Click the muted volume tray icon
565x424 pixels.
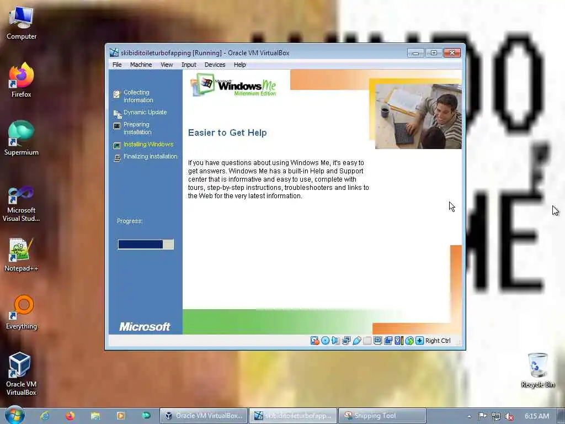pyautogui.click(x=509, y=416)
